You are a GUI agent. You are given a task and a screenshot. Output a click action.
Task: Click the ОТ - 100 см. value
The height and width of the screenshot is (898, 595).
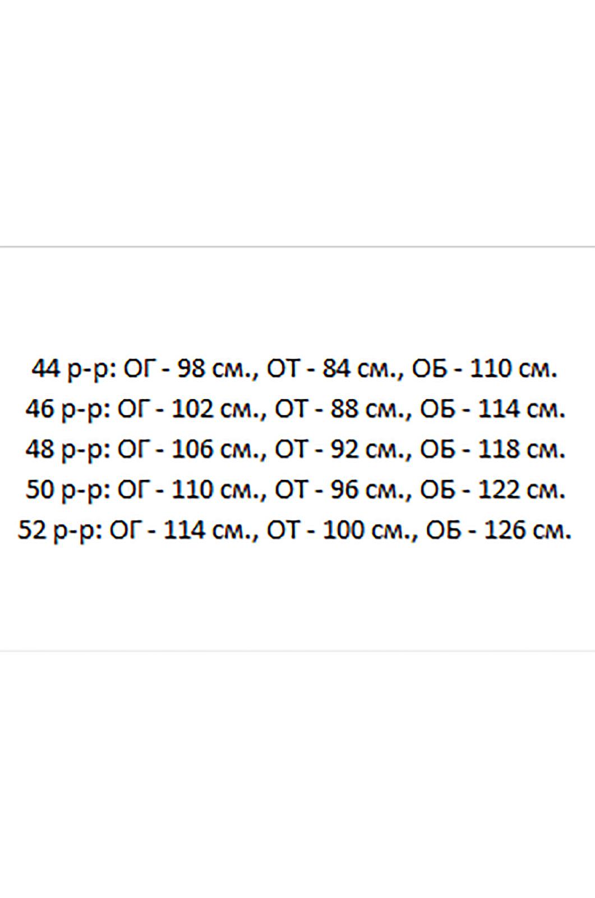[x=342, y=530]
